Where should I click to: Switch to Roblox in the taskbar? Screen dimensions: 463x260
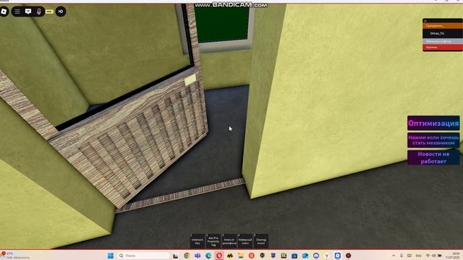[x=338, y=256]
